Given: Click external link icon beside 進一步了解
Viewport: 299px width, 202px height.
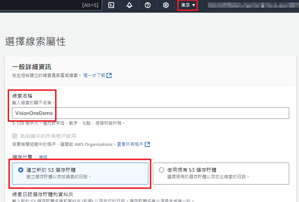Looking at the screenshot, I should [x=109, y=75].
